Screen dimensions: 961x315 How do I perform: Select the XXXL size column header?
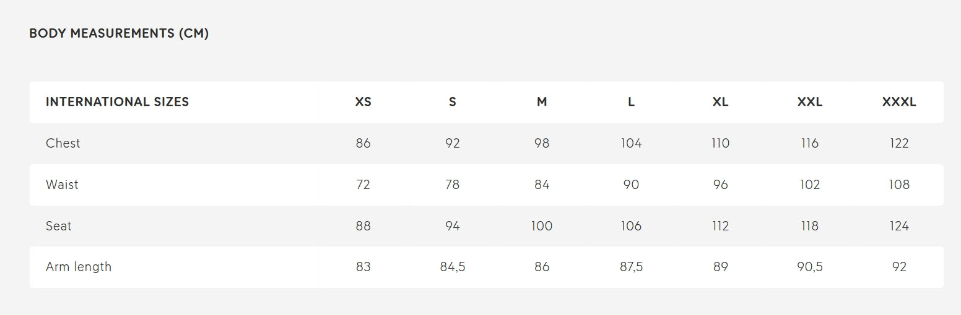pos(899,102)
